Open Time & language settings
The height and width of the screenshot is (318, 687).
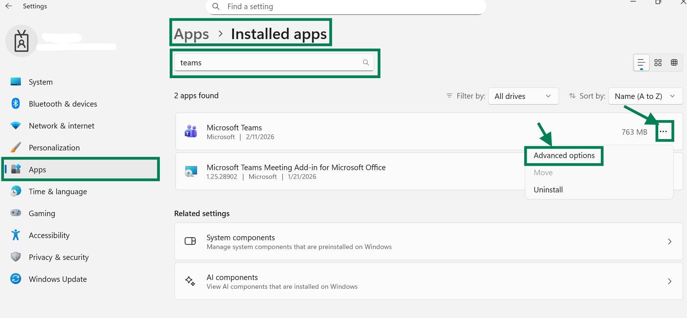click(80, 192)
